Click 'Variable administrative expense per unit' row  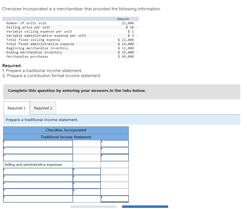[71, 36]
